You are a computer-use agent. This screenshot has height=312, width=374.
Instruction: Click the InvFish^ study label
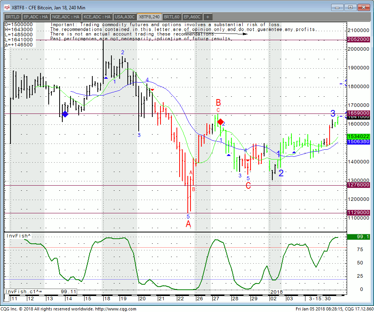coord(18,236)
